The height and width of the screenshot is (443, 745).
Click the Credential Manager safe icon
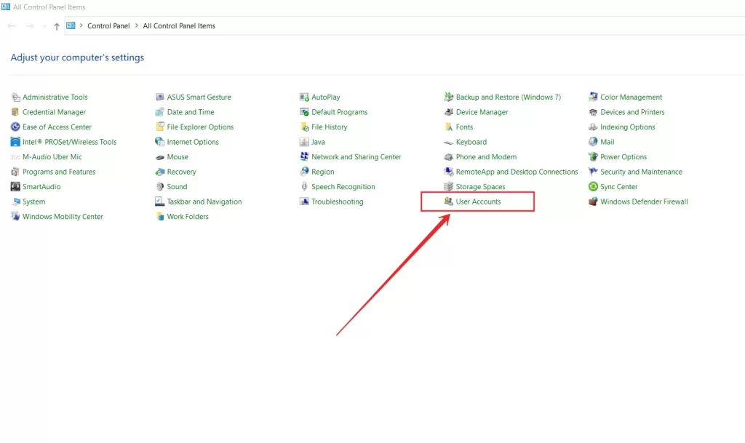point(15,112)
